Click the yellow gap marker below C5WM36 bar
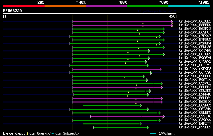The width and height of the screenshot is (213, 136). pos(138,48)
